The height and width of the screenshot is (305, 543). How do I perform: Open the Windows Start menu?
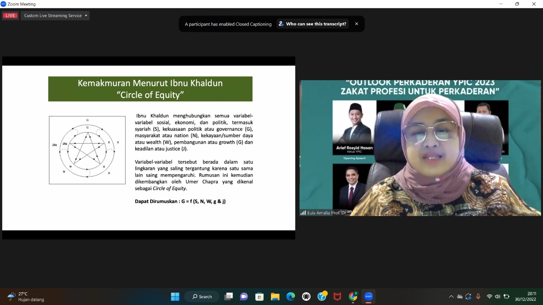[175, 297]
